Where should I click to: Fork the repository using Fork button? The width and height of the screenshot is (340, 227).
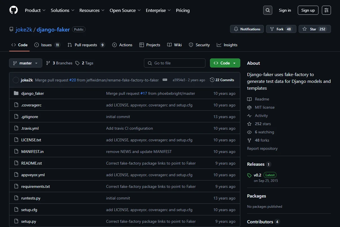(x=281, y=29)
